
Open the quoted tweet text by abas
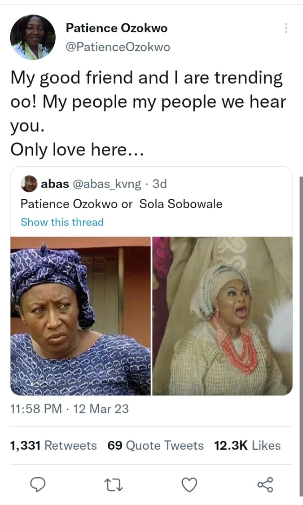coord(121,204)
